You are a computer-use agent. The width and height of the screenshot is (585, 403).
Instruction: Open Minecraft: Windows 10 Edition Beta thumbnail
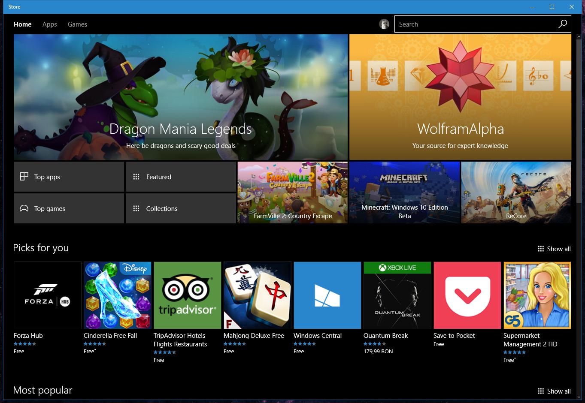pyautogui.click(x=404, y=192)
